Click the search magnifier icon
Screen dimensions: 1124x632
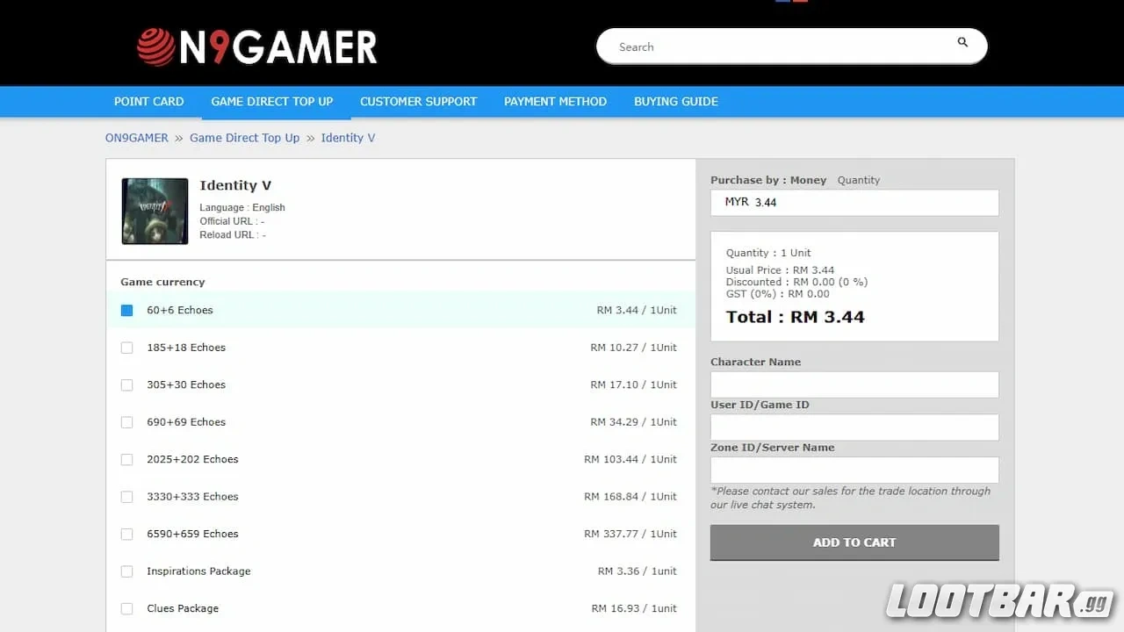point(962,42)
